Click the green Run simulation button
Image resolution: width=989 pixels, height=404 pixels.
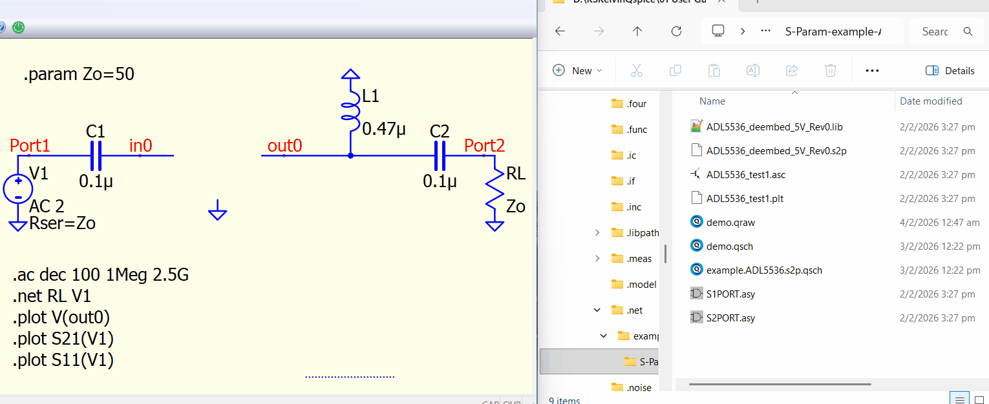click(19, 27)
